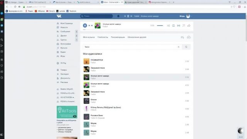
Task: Skip to next track in player
Action: click(92, 25)
